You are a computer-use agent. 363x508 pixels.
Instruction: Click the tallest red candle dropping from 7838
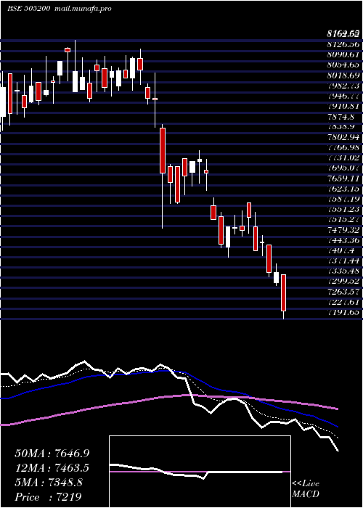point(163,150)
